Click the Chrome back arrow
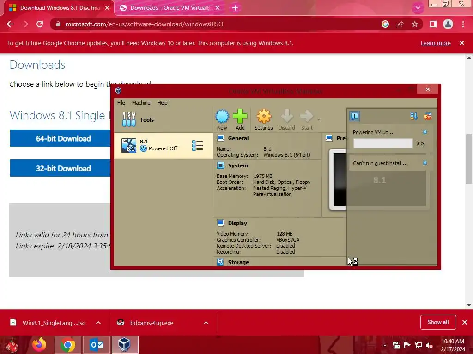The width and height of the screenshot is (473, 354). [10, 24]
